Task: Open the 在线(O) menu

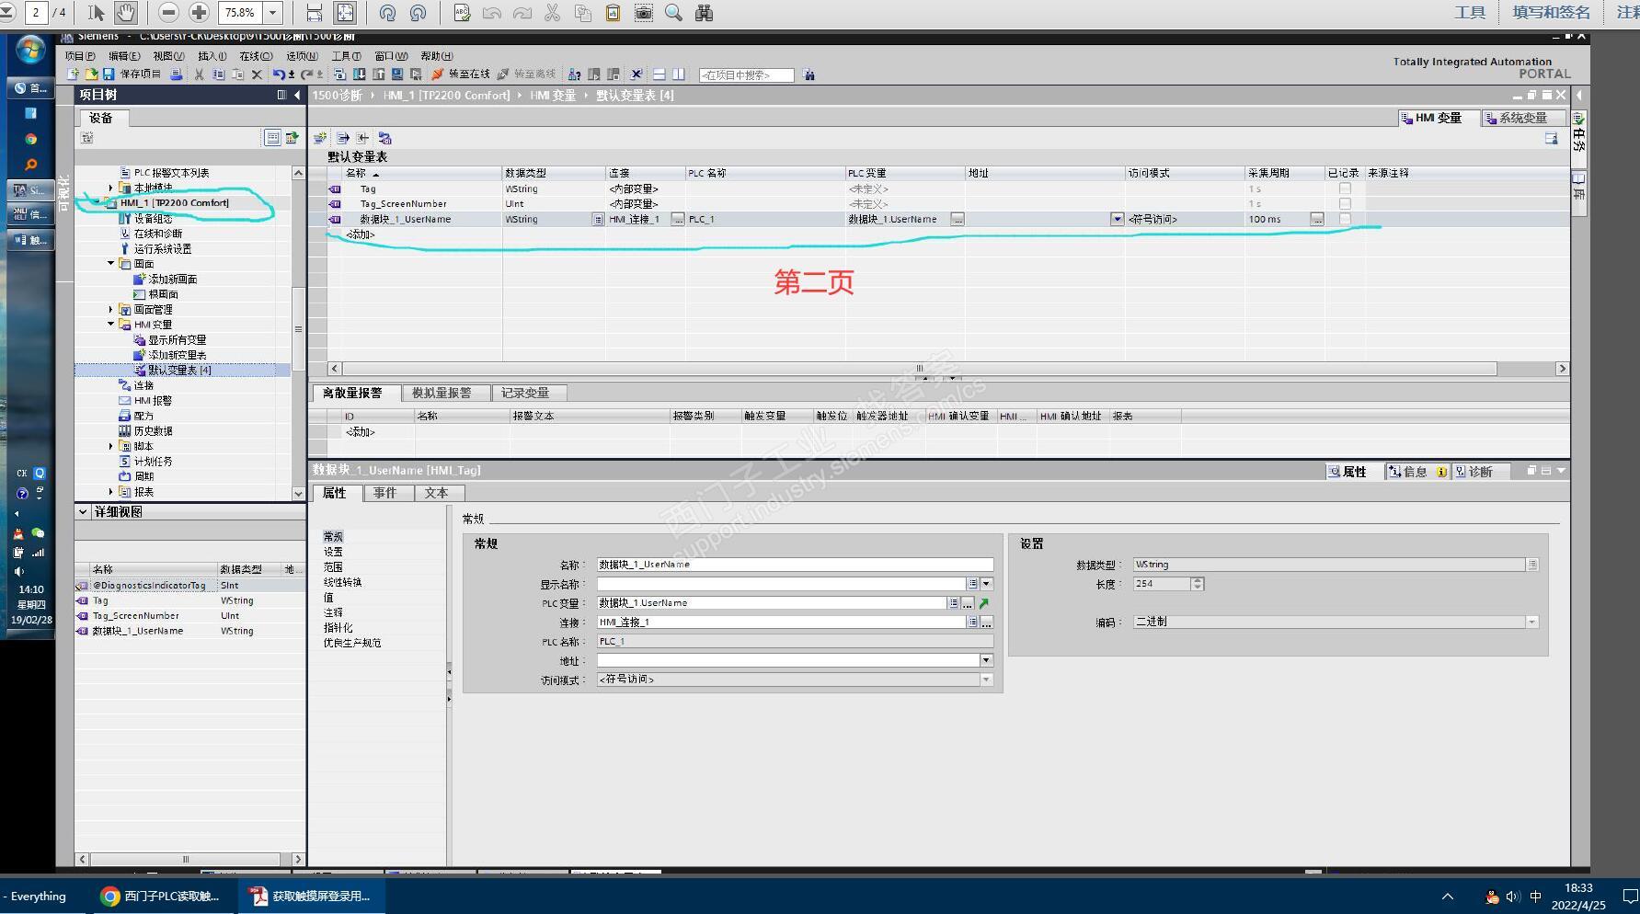Action: 256,56
